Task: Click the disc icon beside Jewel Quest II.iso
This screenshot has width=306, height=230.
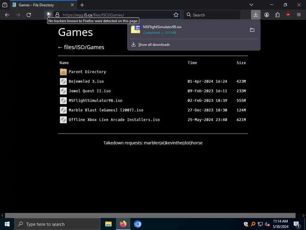Action: [x=63, y=91]
